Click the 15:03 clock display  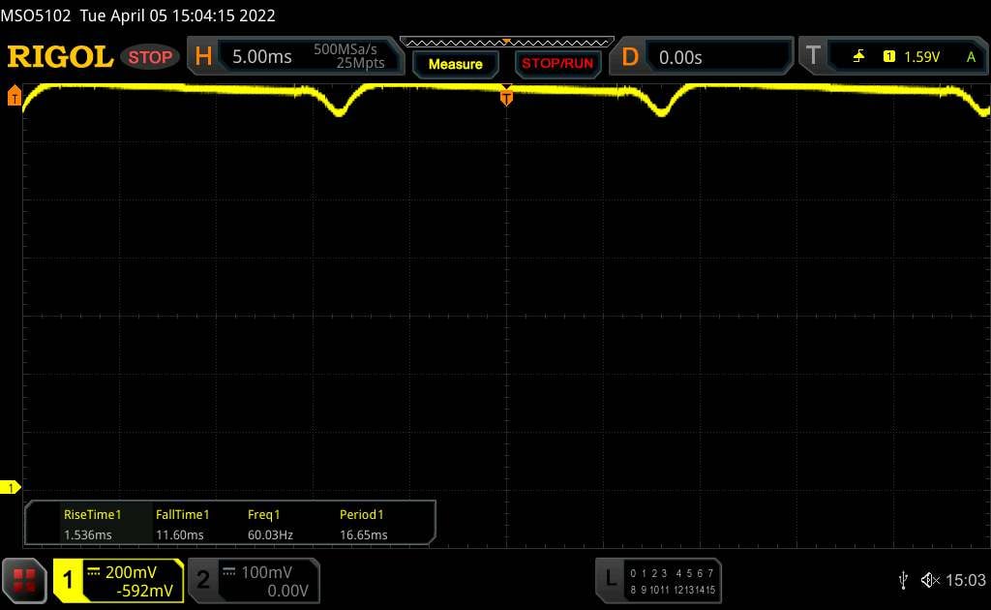coord(965,580)
